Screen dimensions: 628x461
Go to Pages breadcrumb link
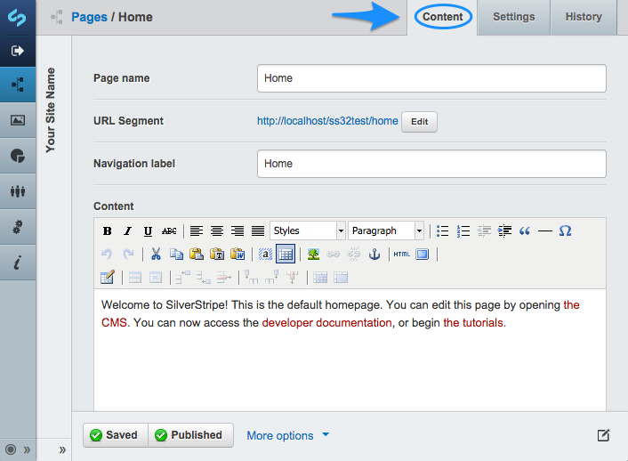[89, 17]
